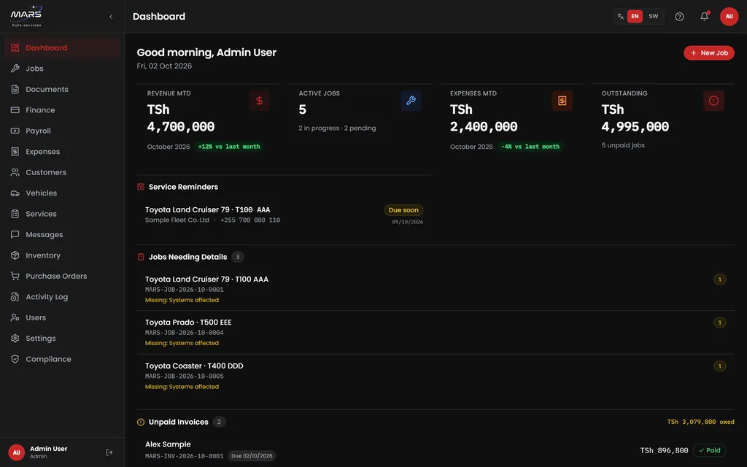The image size is (747, 467).
Task: Go to Documents in the sidebar
Action: coord(63,89)
